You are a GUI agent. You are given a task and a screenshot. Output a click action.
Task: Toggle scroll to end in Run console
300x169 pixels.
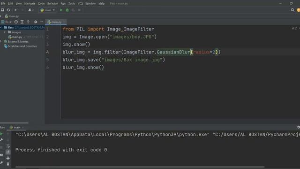click(8, 152)
